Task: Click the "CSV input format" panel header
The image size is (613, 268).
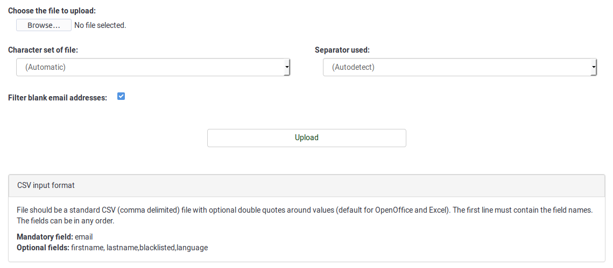Action: [306, 185]
